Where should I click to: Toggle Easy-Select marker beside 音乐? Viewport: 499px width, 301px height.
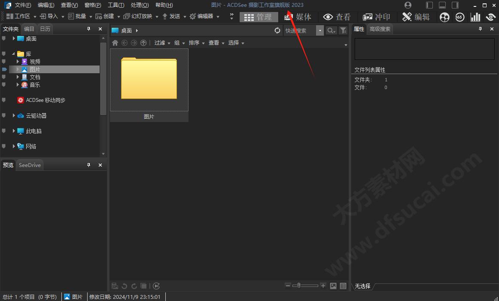coord(4,85)
